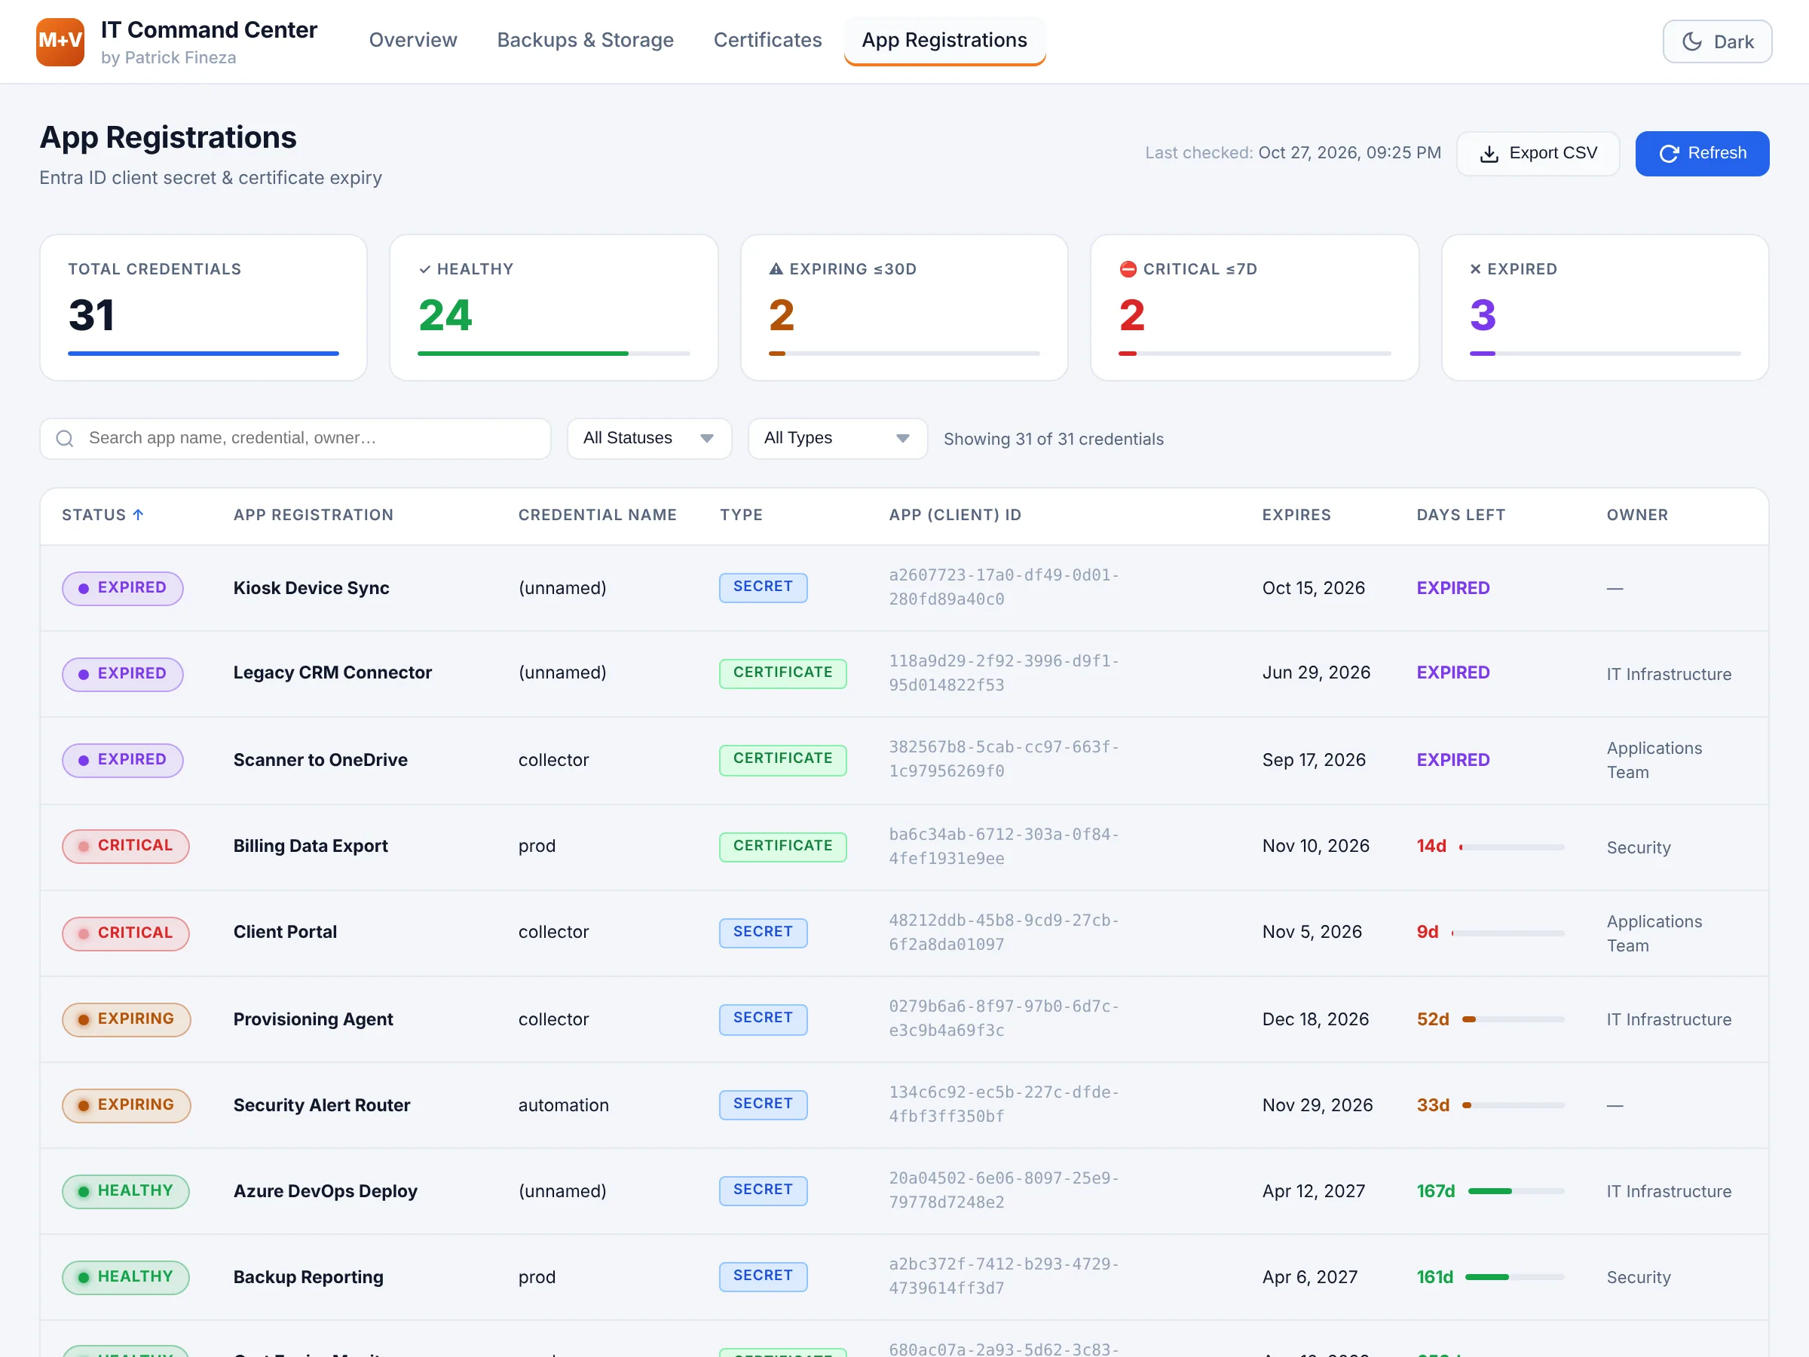Click the Export CSV button
1809x1357 pixels.
1538,154
